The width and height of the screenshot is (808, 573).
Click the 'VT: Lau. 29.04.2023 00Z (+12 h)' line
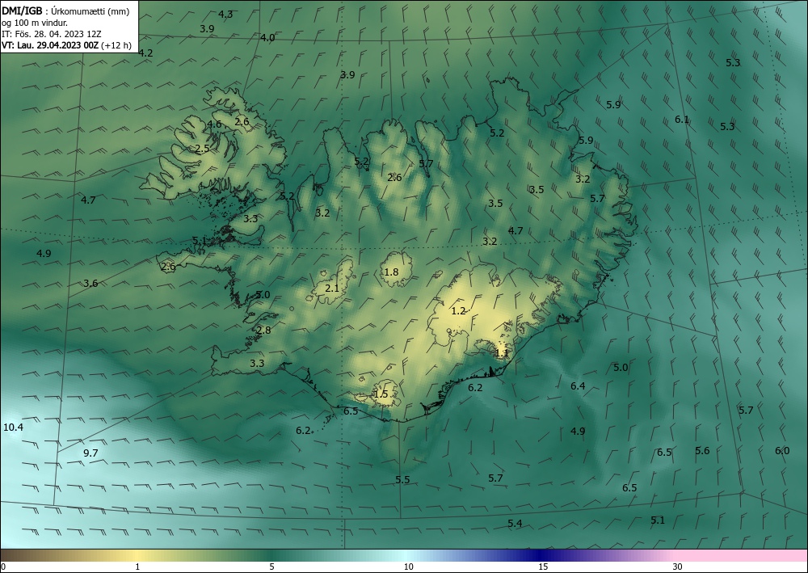66,45
